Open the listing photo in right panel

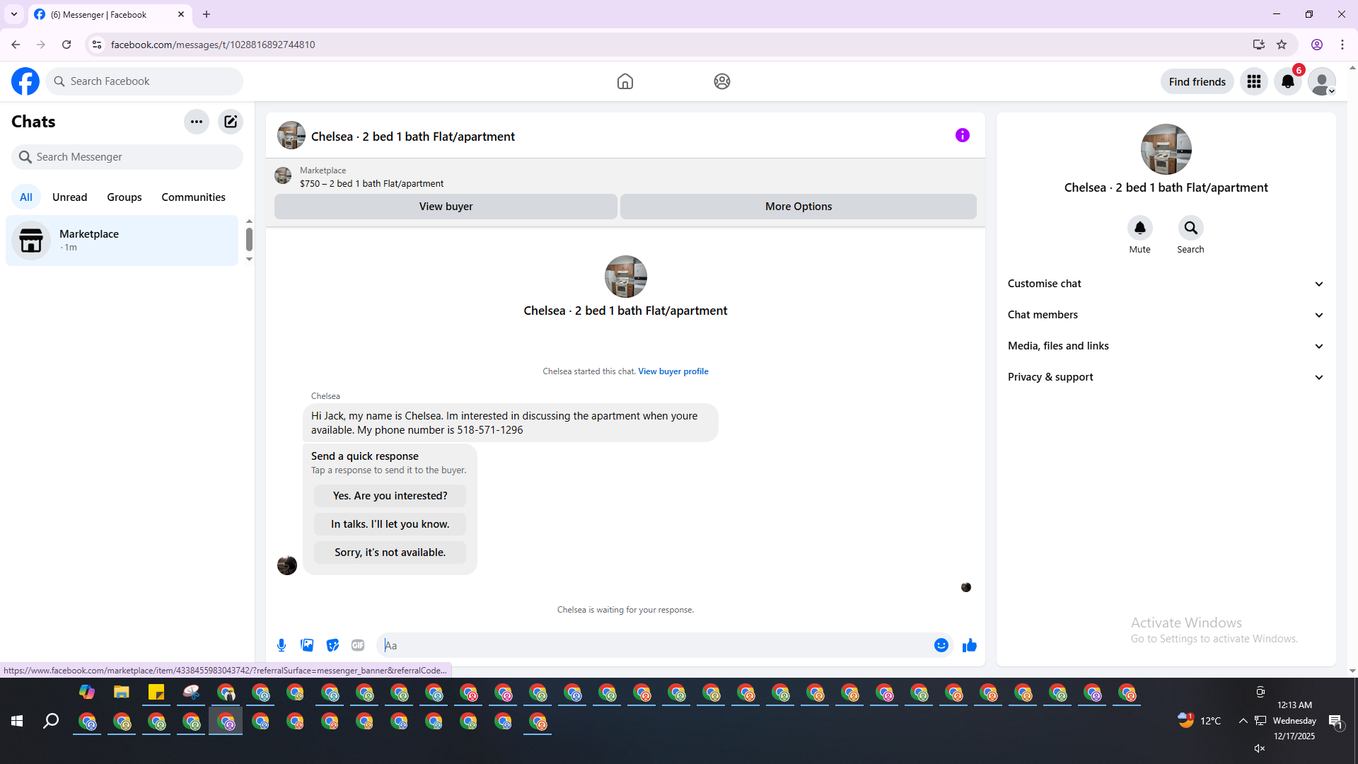pyautogui.click(x=1166, y=149)
